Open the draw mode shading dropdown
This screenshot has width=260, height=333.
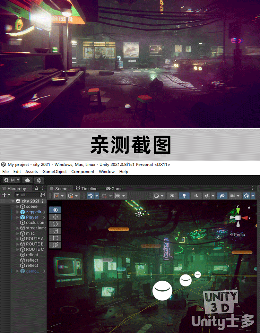[x=159, y=196]
